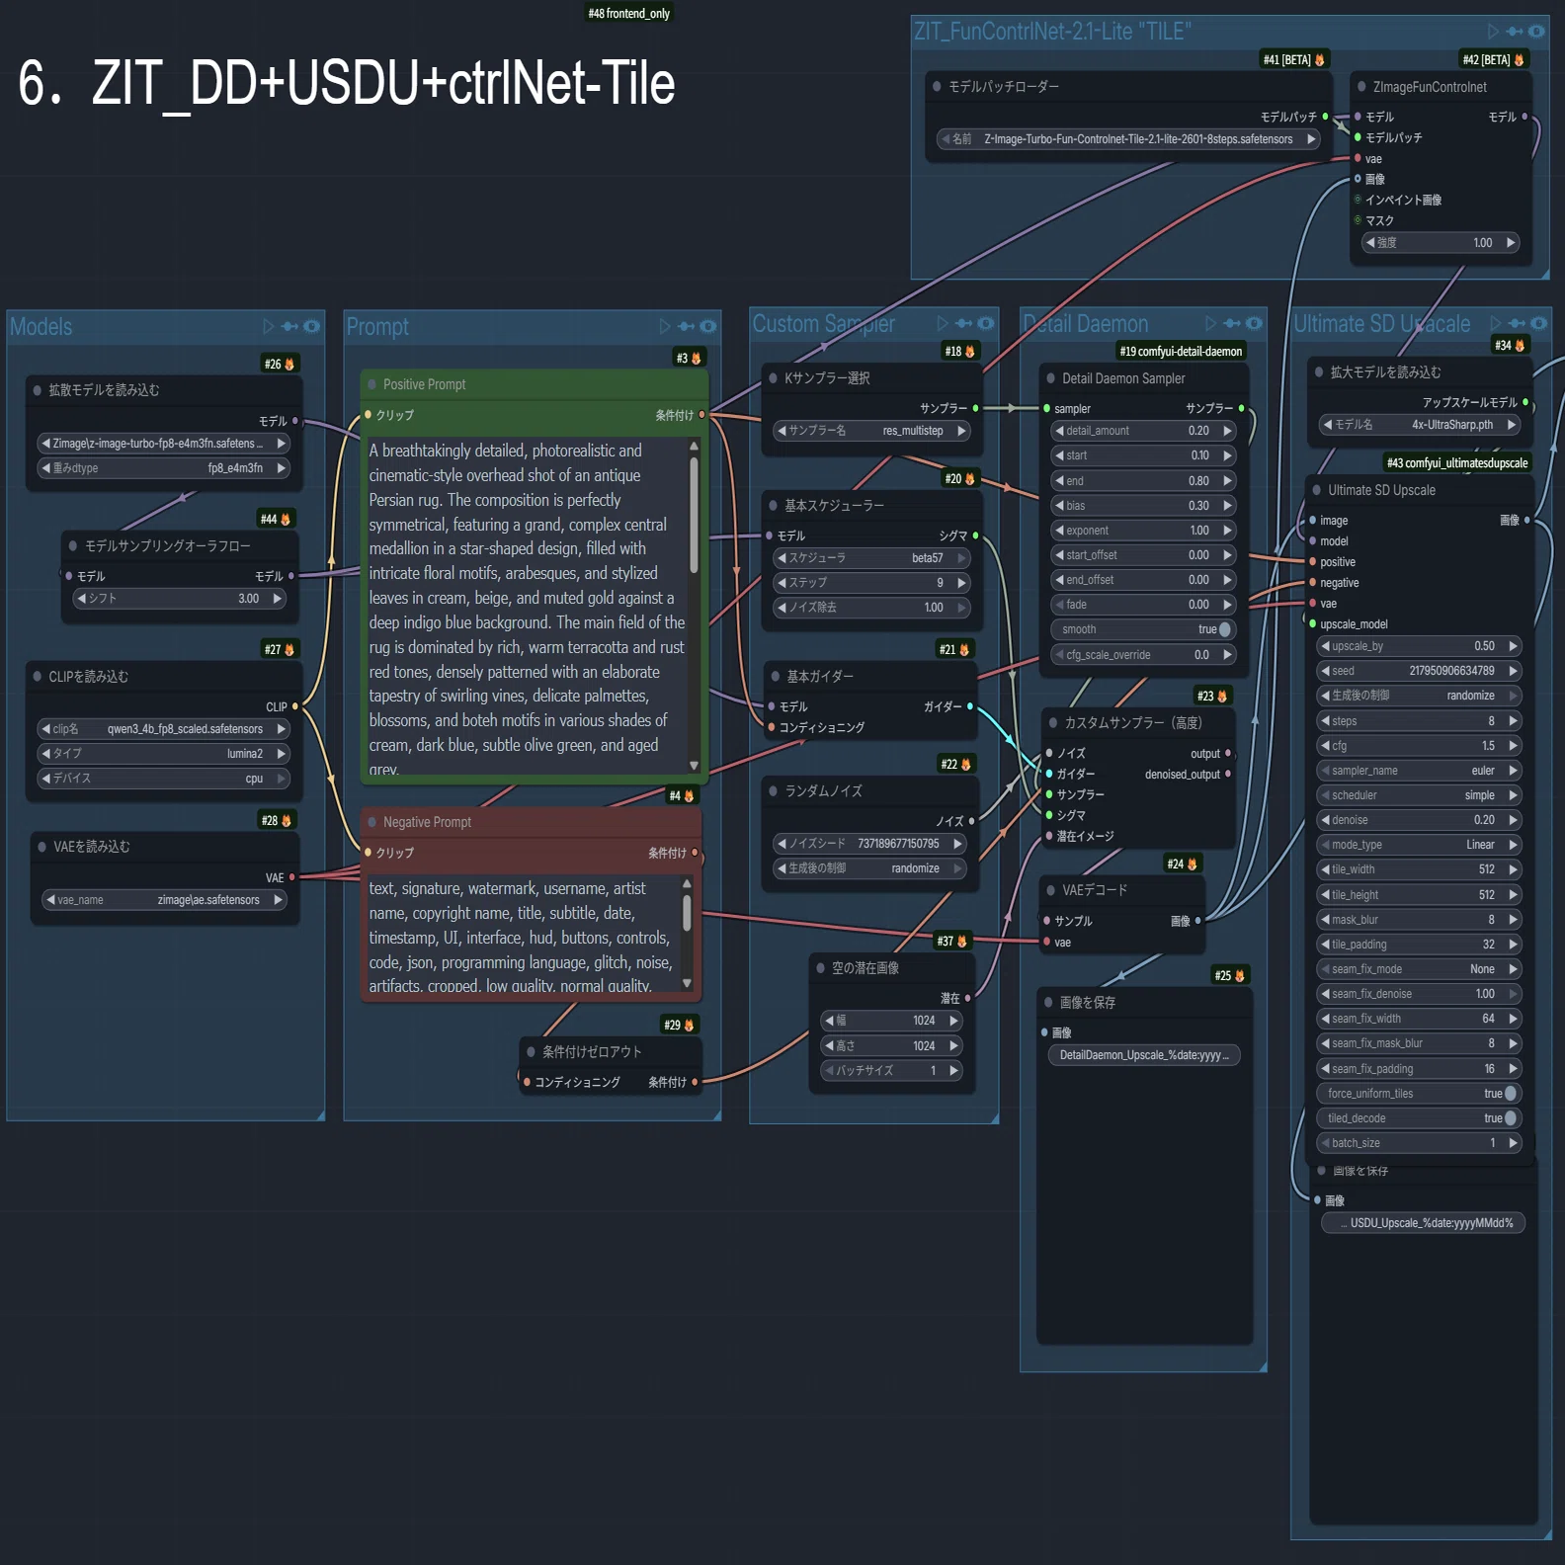The height and width of the screenshot is (1565, 1565).
Task: Click the #43 comfyui_ultimatesdupscale badge
Action: (1457, 462)
